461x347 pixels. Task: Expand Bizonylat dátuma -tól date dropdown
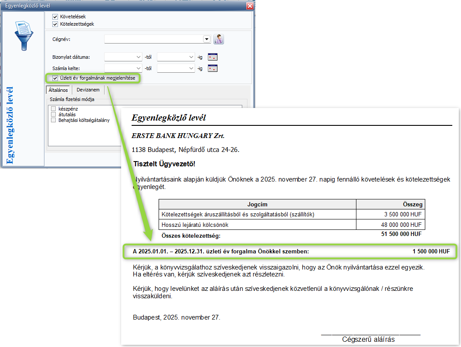(x=139, y=57)
